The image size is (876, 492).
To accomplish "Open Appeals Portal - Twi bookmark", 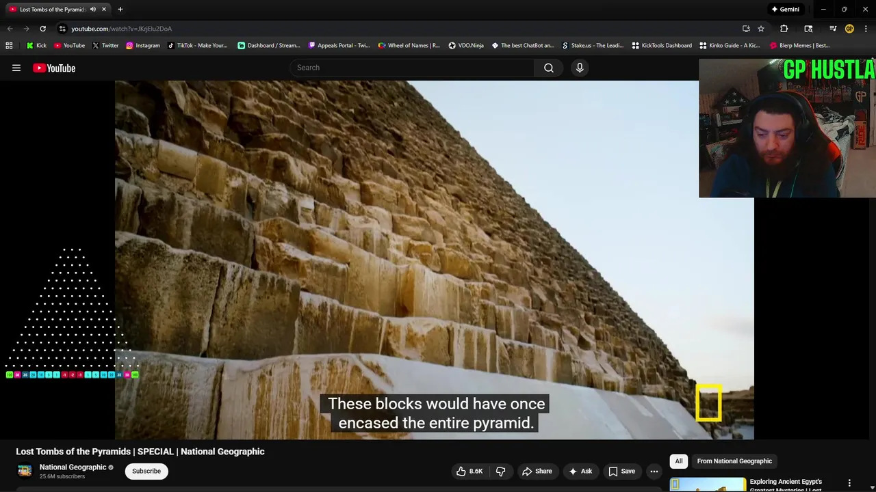I will [x=339, y=46].
